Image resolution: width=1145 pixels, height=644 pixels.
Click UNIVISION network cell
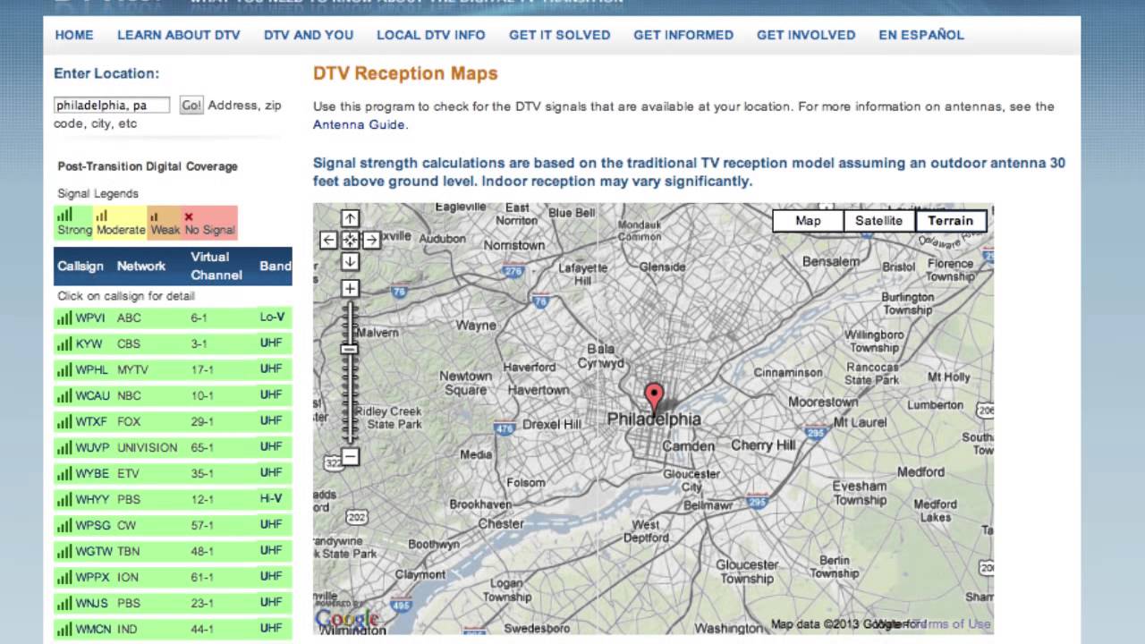pyautogui.click(x=148, y=447)
